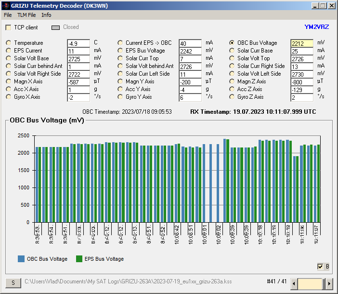
Task: Select the Magn Z Axis radio button
Action: pyautogui.click(x=232, y=81)
